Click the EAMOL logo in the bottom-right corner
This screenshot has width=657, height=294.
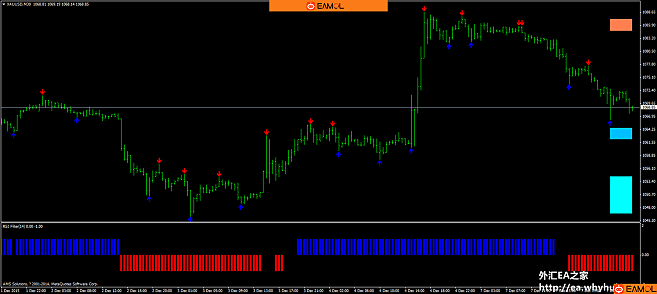(635, 289)
